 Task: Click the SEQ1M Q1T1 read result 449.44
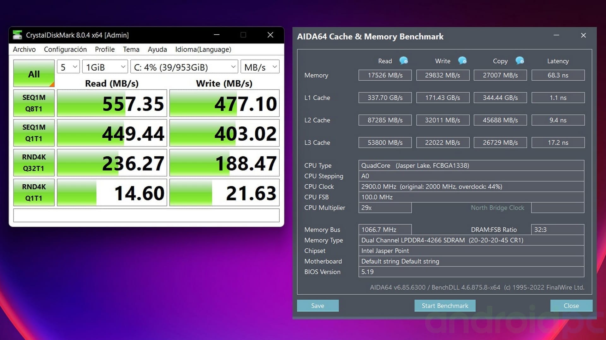pyautogui.click(x=112, y=133)
